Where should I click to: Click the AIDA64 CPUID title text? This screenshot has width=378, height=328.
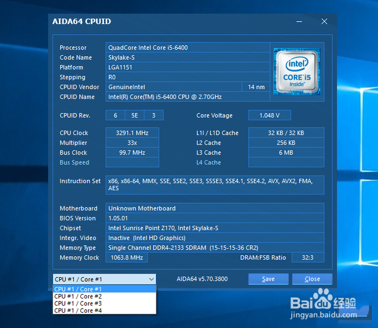coord(82,21)
